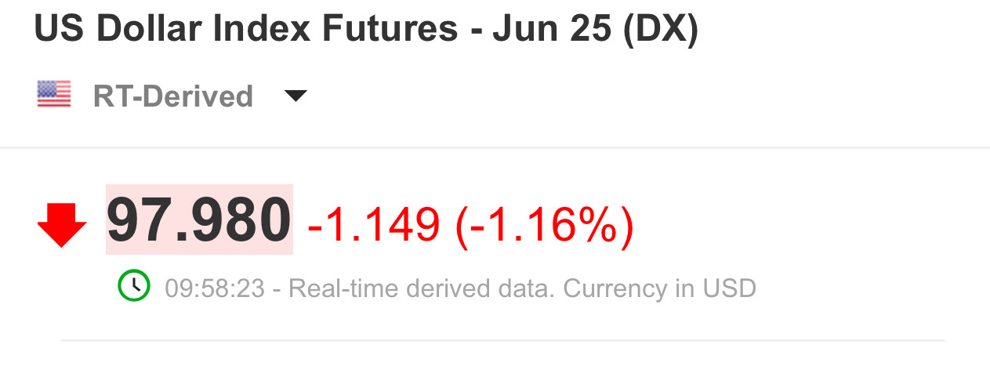990x377 pixels.
Task: Click the 97.980 price value
Action: 199,220
